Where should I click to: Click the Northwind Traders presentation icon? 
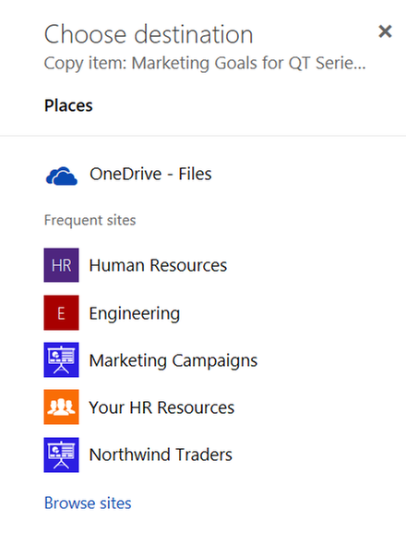point(61,455)
